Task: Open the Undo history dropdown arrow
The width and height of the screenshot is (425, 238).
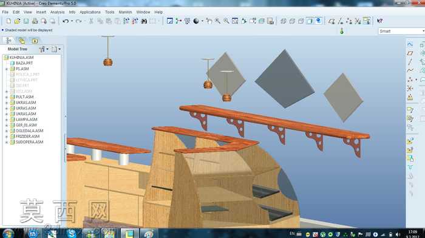Action: [x=72, y=21]
